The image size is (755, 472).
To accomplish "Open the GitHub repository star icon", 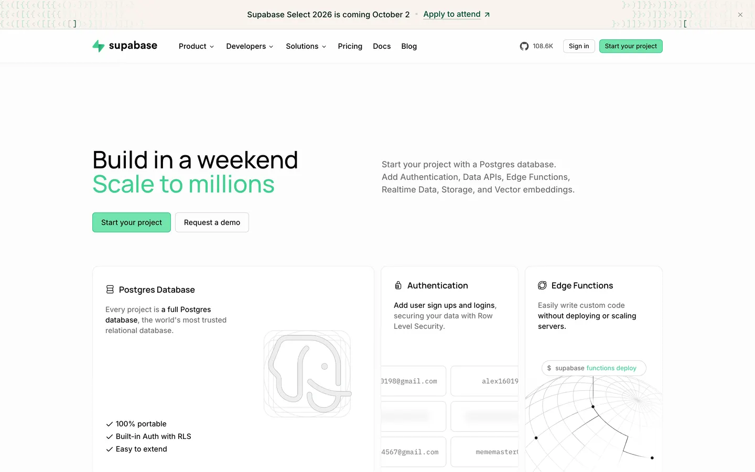I will (524, 46).
